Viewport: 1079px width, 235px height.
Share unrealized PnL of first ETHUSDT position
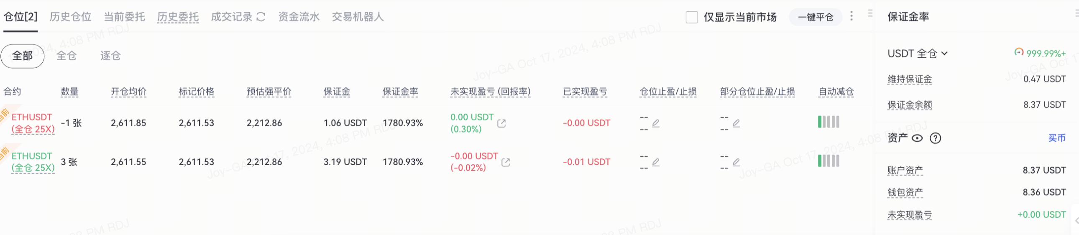point(501,124)
